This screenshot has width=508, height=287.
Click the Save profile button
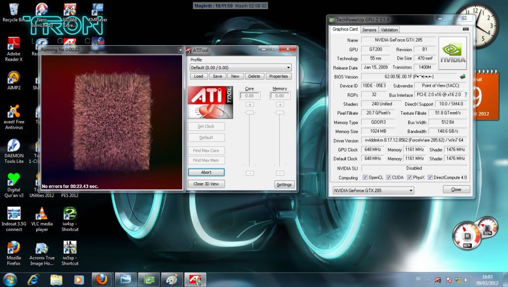tap(217, 76)
